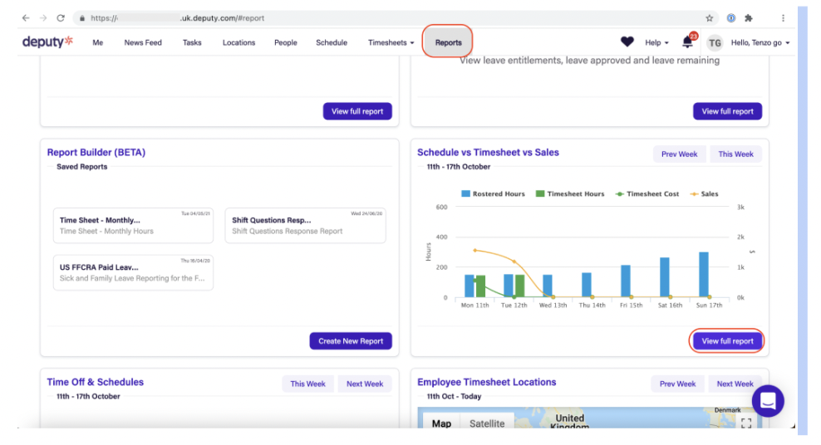Image resolution: width=821 pixels, height=445 pixels.
Task: Open the browser extensions puzzle icon
Action: click(749, 17)
